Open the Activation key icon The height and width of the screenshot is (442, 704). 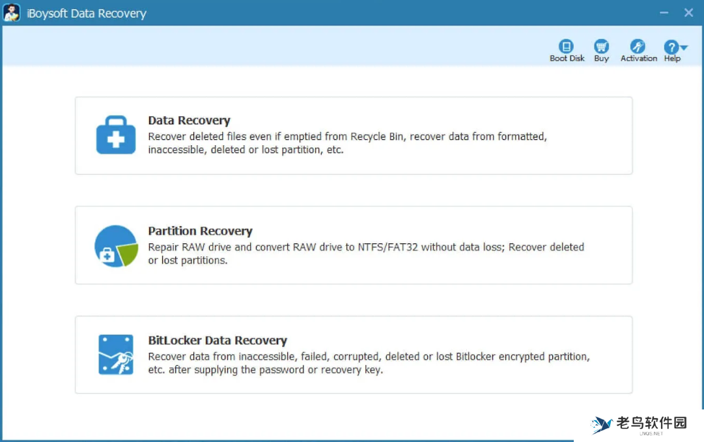pos(638,46)
